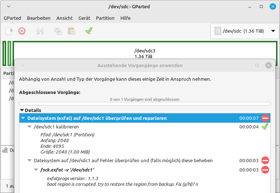Click the red Delete partition toolbar icon
Image resolution: width=280 pixels, height=193 pixels.
[22, 31]
